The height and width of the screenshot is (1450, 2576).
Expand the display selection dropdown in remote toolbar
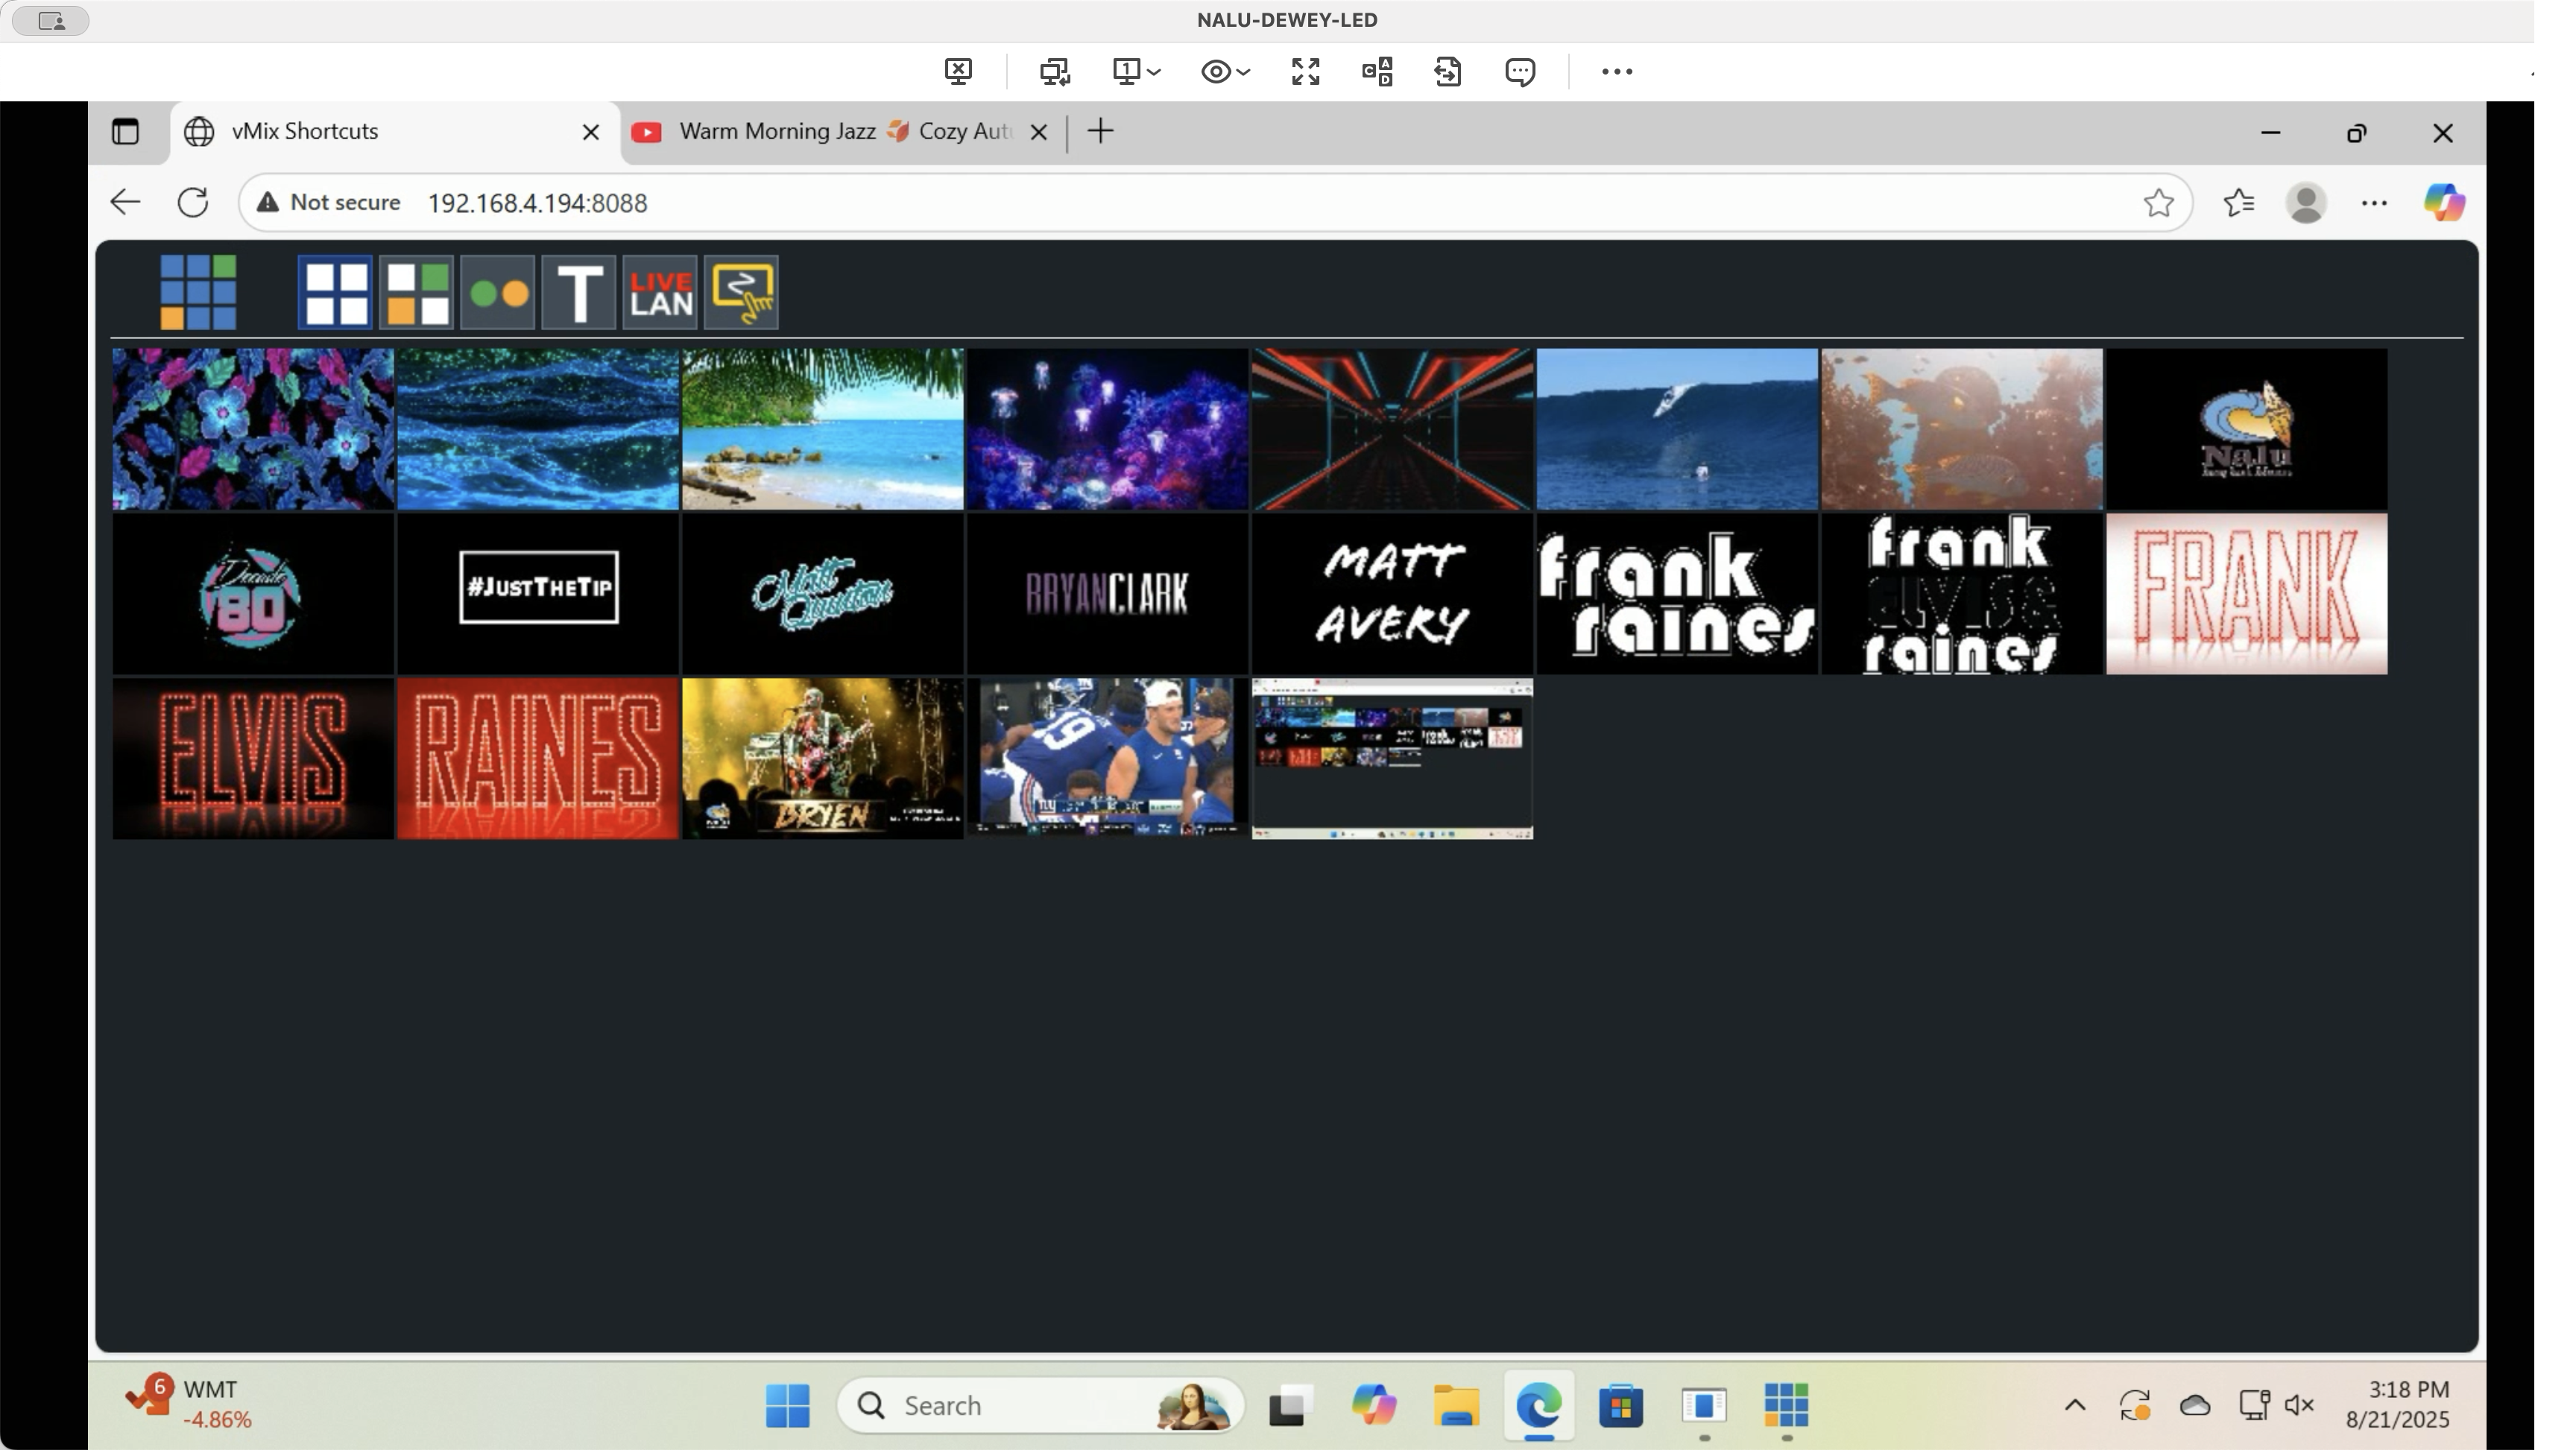(1136, 71)
